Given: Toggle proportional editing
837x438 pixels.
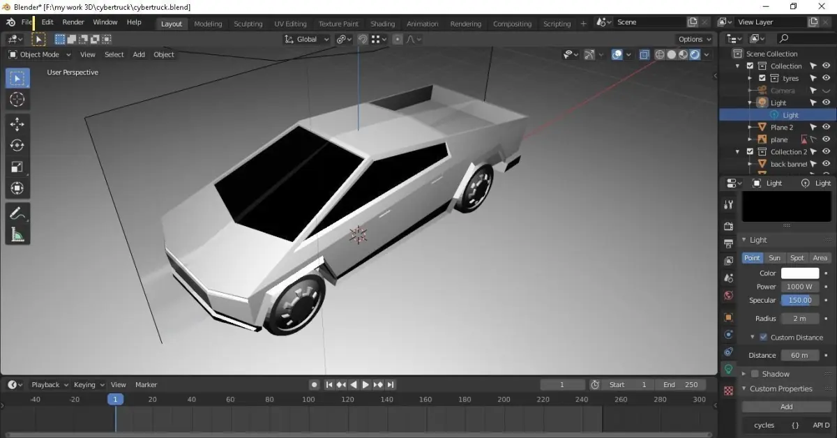Looking at the screenshot, I should (398, 39).
